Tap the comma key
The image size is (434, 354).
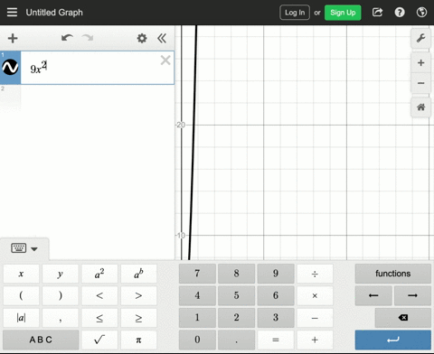(x=61, y=318)
